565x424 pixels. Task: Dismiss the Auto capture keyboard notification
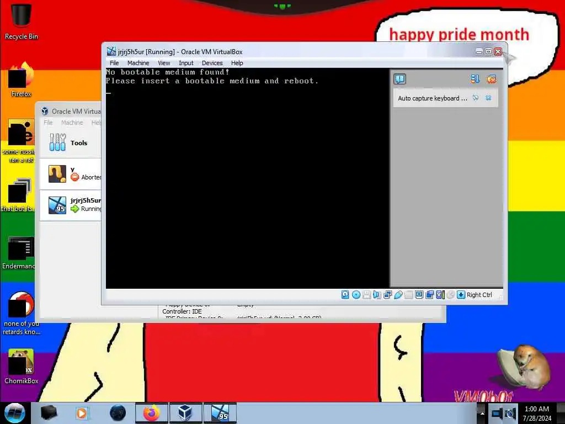488,98
